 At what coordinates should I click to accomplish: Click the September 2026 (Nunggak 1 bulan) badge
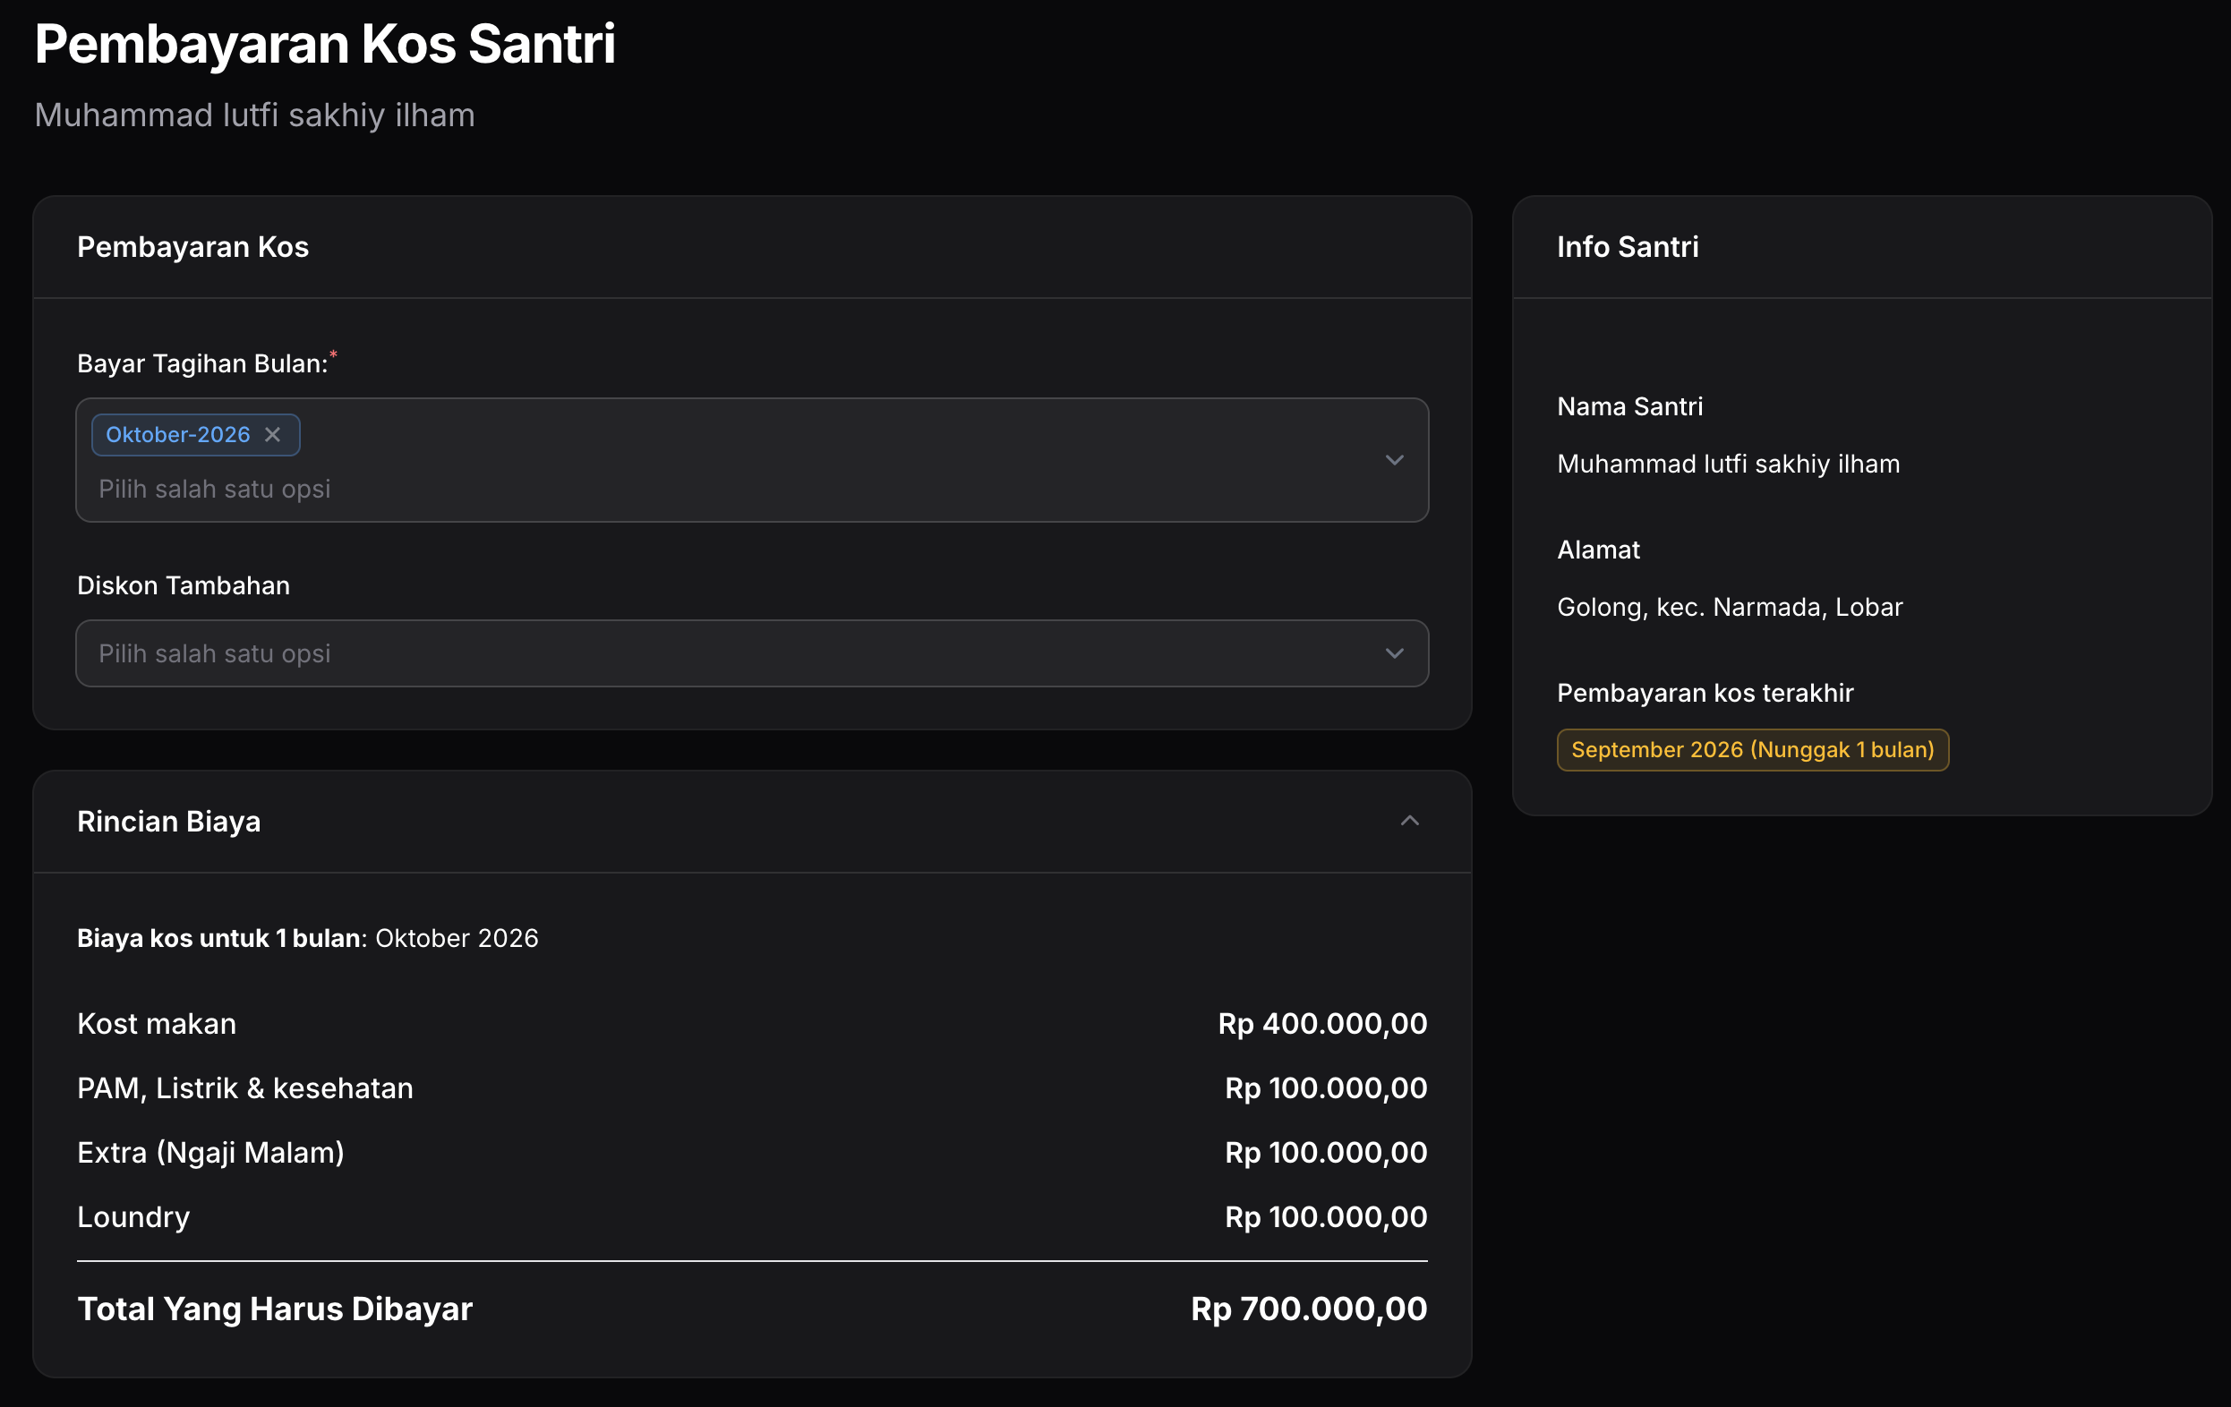(1752, 749)
